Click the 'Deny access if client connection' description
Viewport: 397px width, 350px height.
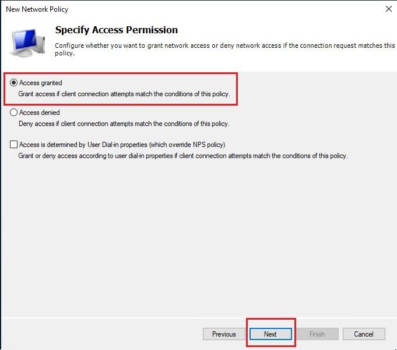(x=124, y=124)
